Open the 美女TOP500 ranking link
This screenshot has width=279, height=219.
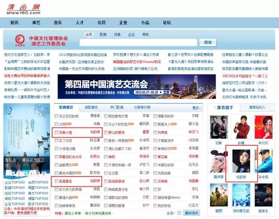click(x=38, y=193)
